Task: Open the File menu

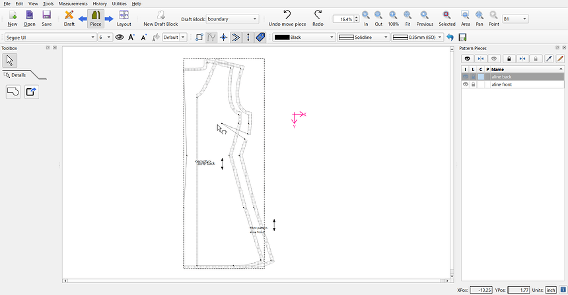Action: (7, 3)
